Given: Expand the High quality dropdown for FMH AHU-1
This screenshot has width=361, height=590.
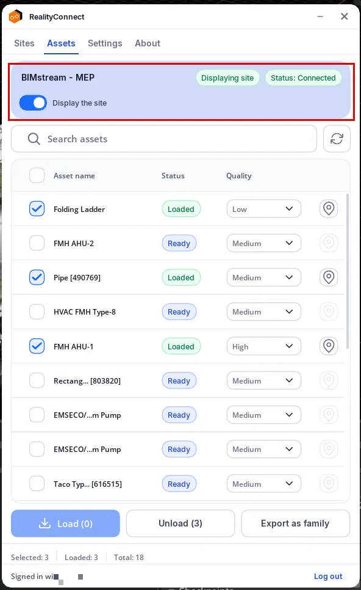Looking at the screenshot, I should tap(263, 346).
